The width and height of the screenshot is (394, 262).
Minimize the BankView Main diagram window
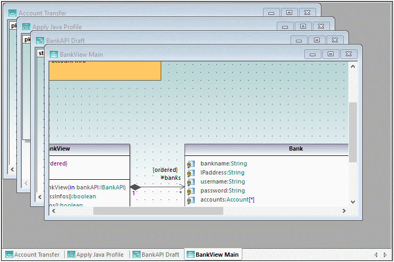[x=312, y=54]
